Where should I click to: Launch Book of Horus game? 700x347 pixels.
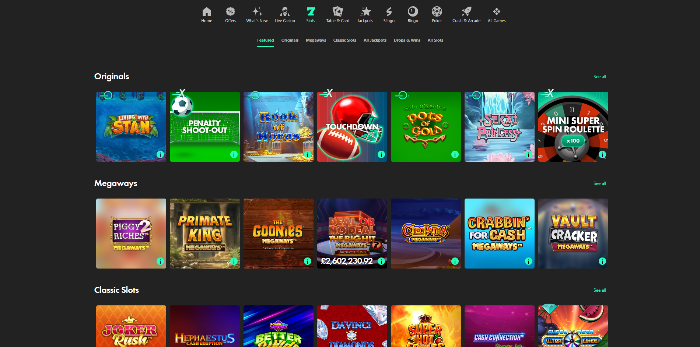tap(279, 127)
